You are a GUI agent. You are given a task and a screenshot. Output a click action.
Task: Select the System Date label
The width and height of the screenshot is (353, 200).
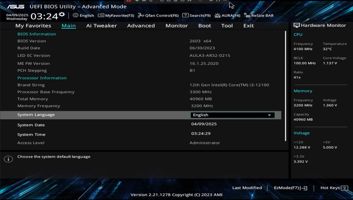click(x=31, y=125)
